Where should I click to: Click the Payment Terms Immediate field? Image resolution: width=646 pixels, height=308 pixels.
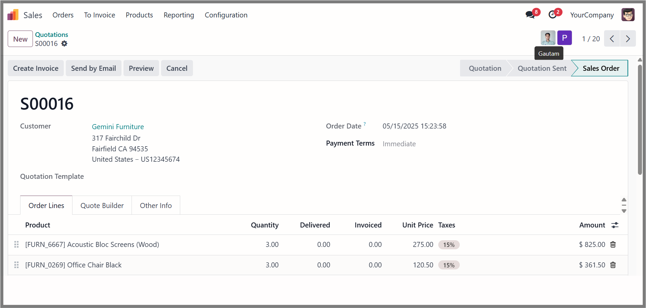pyautogui.click(x=399, y=144)
